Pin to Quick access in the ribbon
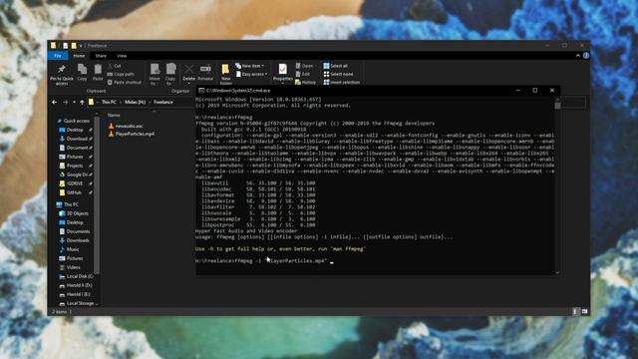The image size is (638, 359). [62, 75]
